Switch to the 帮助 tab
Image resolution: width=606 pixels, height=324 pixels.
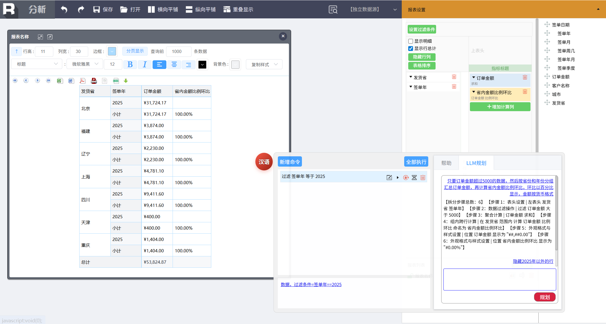[446, 163]
